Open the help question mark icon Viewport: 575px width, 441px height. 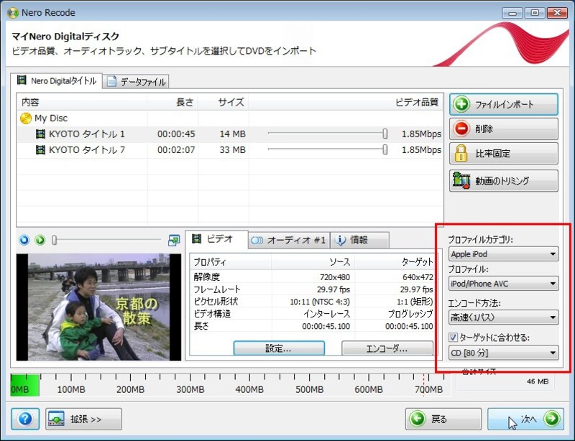[x=26, y=419]
